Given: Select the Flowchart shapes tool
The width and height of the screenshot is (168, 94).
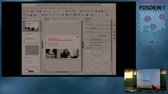Looking at the screenshot, I should point(75,15).
